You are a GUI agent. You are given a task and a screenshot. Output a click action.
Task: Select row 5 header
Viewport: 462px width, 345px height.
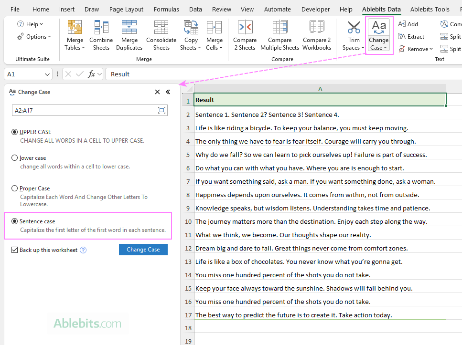pos(188,155)
